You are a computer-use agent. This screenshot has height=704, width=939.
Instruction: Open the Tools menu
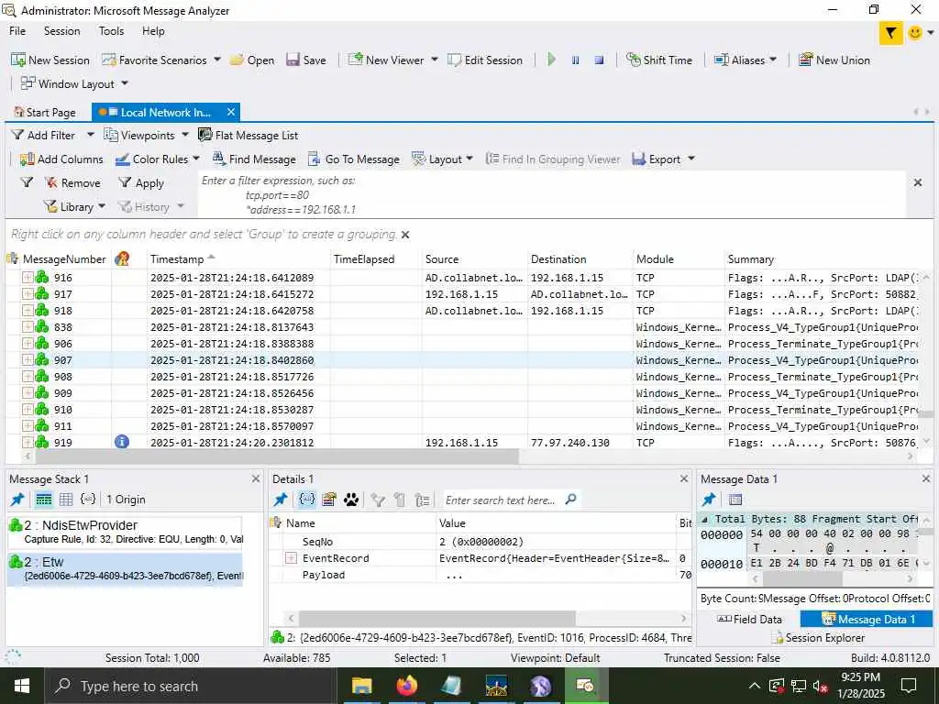tap(111, 31)
